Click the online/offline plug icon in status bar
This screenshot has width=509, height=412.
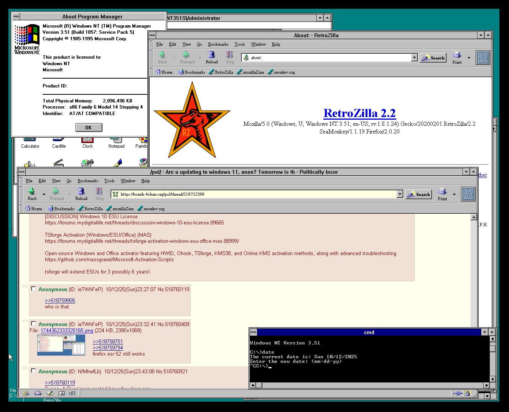click(x=457, y=393)
